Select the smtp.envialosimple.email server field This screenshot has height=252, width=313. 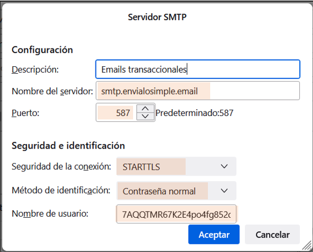pos(198,91)
